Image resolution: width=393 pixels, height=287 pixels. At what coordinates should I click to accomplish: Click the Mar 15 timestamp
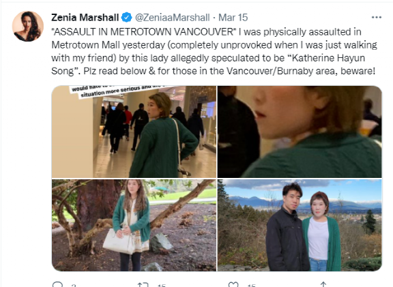click(233, 18)
